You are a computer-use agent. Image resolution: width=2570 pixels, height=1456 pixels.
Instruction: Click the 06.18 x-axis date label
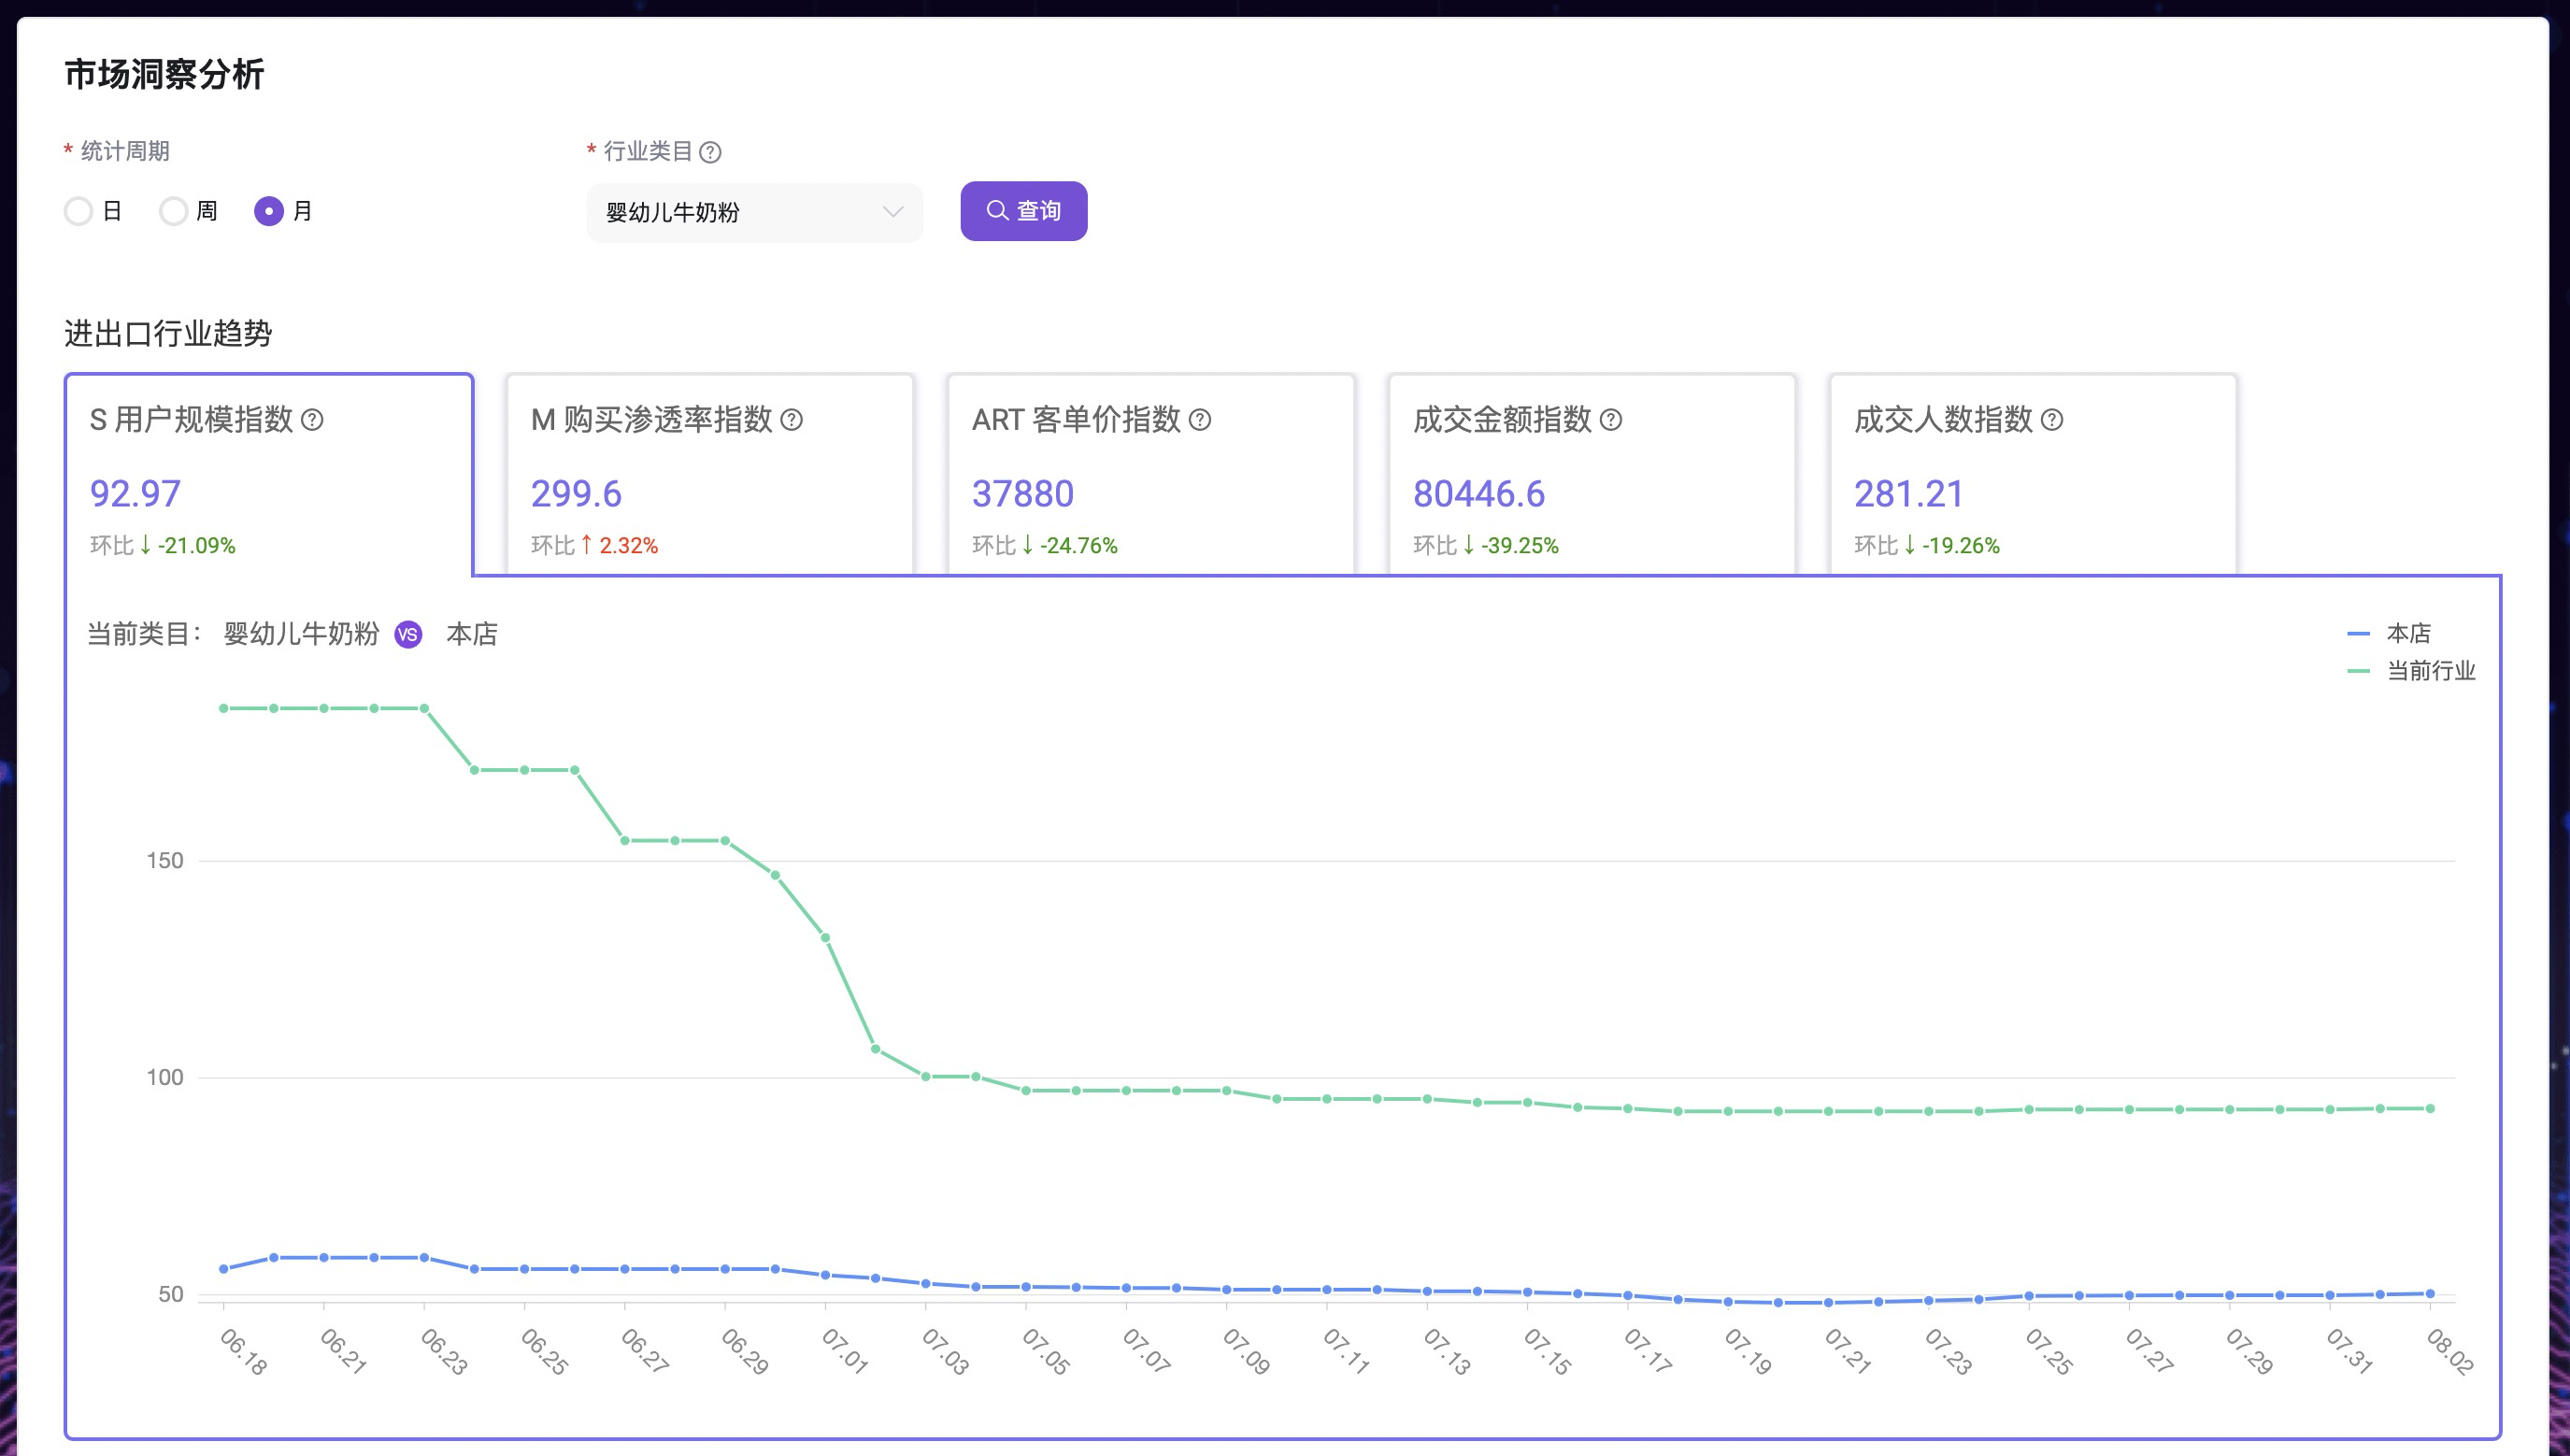click(x=243, y=1352)
